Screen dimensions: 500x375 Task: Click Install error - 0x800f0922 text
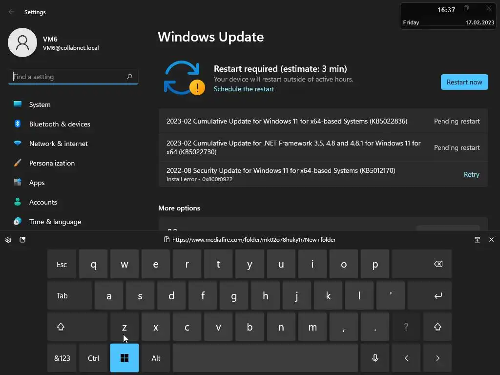tap(199, 179)
